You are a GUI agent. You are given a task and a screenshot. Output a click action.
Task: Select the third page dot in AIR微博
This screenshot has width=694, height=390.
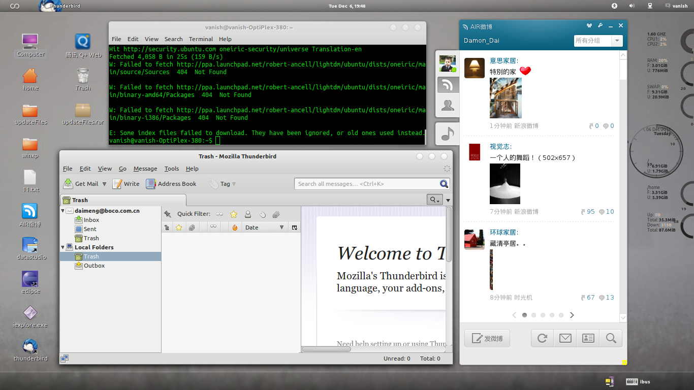(x=543, y=315)
